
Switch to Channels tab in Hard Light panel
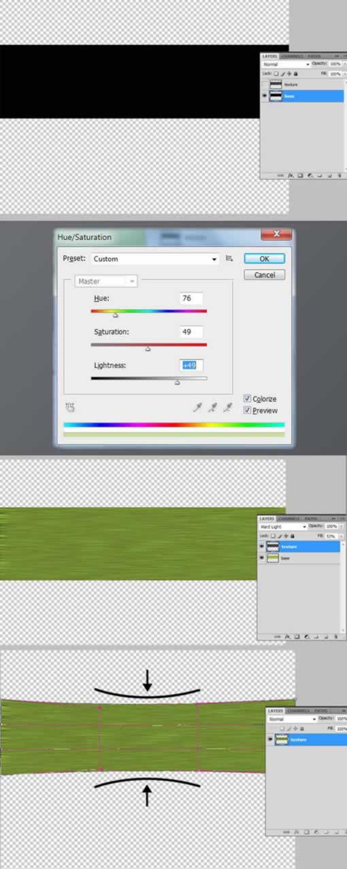(x=288, y=519)
